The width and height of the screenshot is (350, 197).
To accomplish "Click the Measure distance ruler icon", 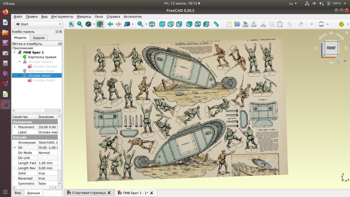I will click(x=216, y=24).
